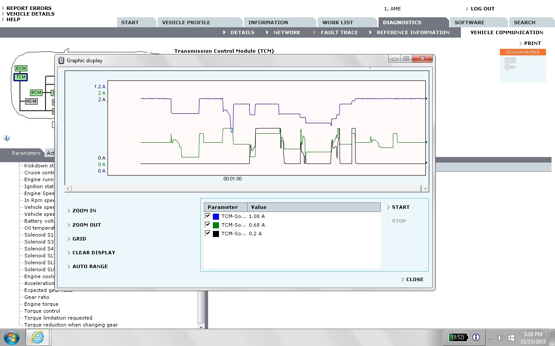Click Zoom In on graph
The width and height of the screenshot is (555, 346).
click(x=84, y=211)
